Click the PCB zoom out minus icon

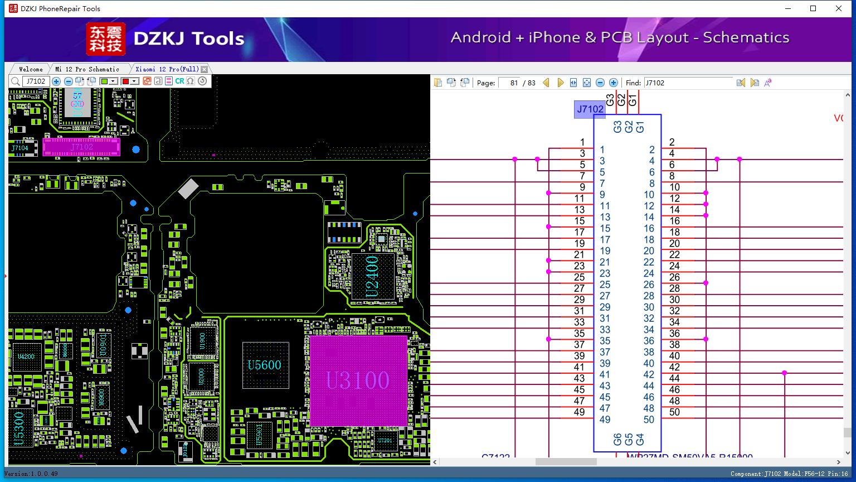69,81
